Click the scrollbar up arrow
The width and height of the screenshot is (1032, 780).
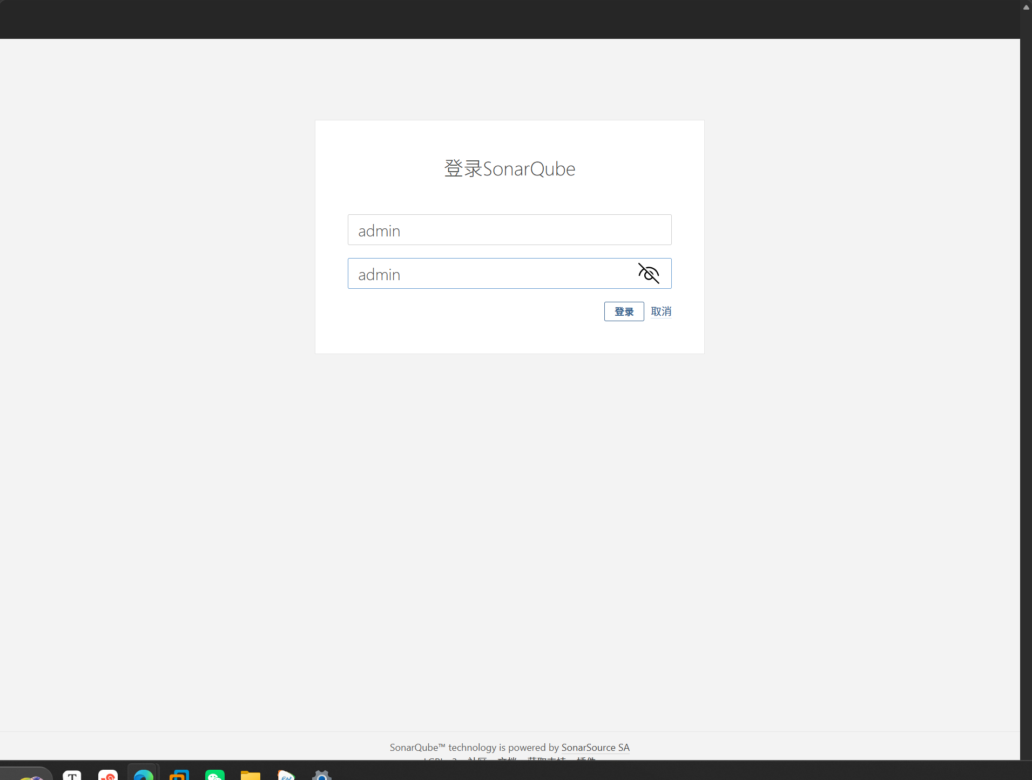tap(1026, 6)
